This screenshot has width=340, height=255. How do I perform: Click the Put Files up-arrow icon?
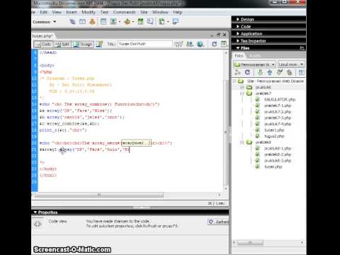point(270,72)
